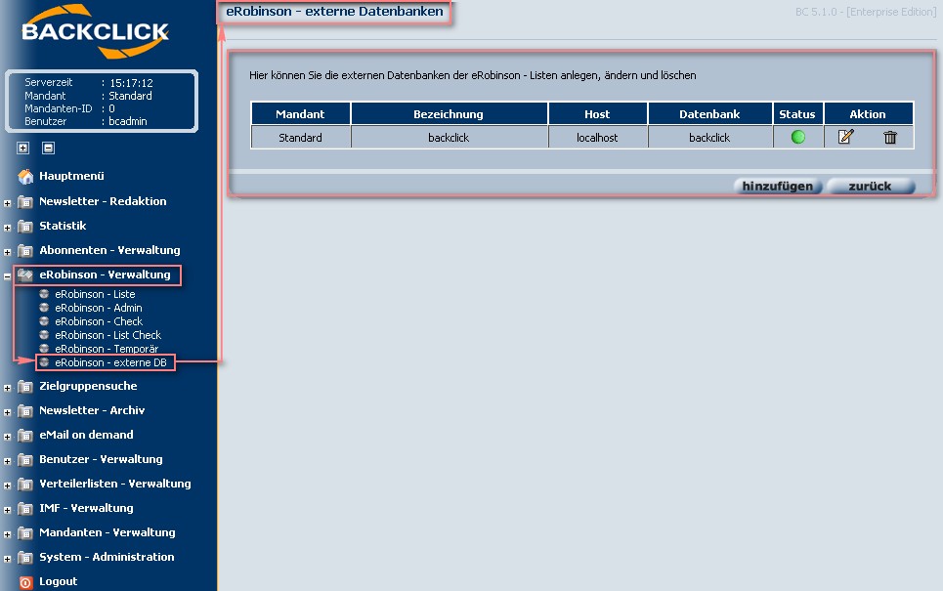Open the eMail on demand menu label
The height and width of the screenshot is (591, 943).
click(86, 435)
